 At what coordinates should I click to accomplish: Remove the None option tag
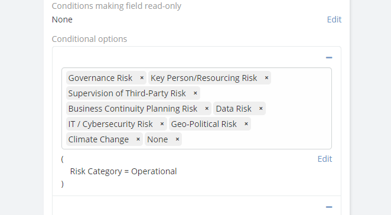pos(177,139)
